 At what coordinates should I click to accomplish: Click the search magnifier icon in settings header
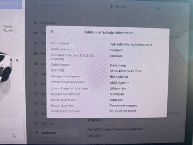click(x=35, y=5)
